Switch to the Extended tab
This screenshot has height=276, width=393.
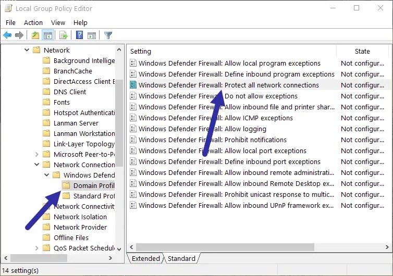(x=145, y=258)
